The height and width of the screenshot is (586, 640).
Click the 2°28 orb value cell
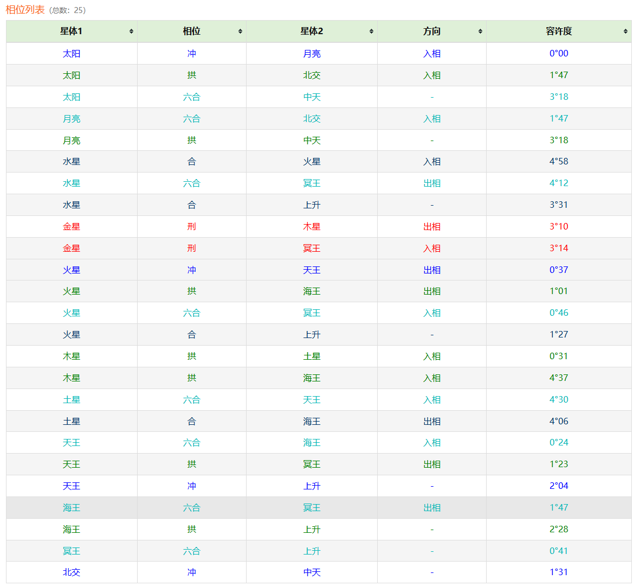tap(559, 529)
